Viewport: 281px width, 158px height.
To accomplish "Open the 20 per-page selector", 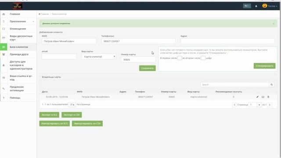I will click(x=72, y=104).
